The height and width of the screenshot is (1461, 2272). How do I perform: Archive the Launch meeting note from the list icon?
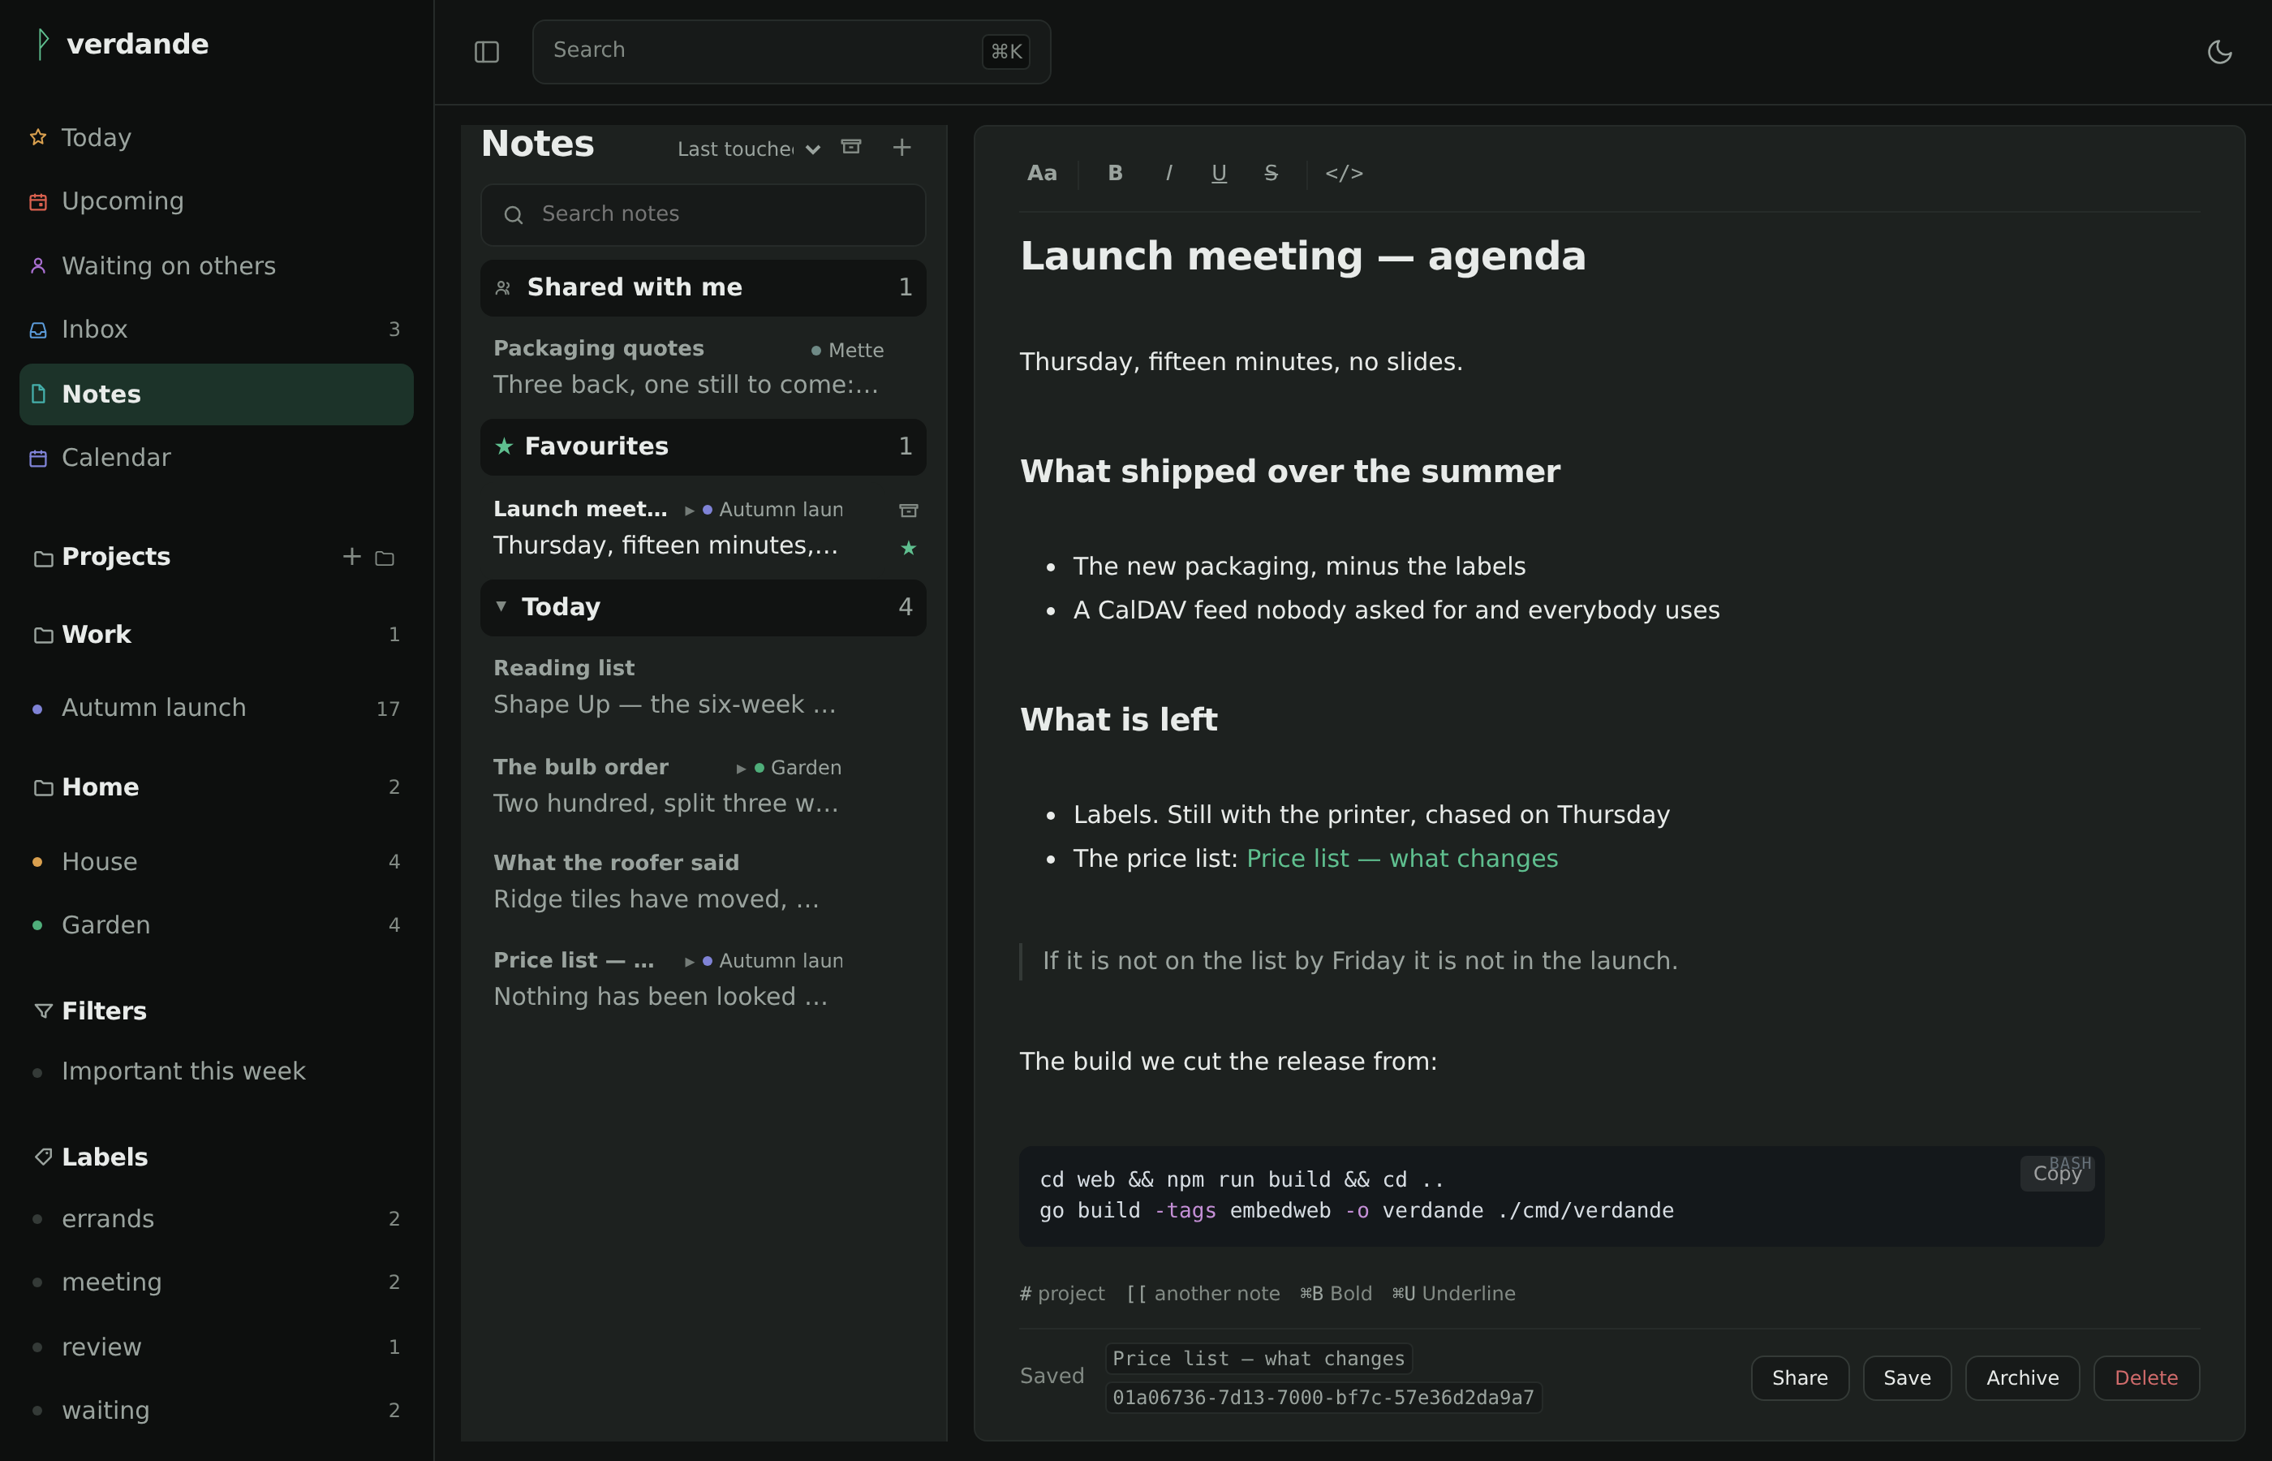pos(909,511)
